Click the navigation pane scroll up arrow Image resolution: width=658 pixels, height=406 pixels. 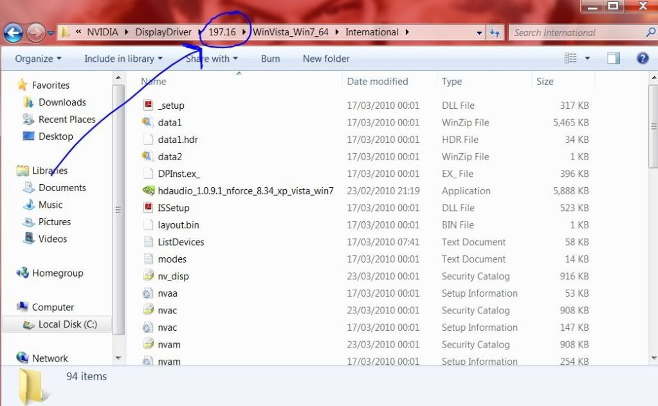tap(119, 78)
